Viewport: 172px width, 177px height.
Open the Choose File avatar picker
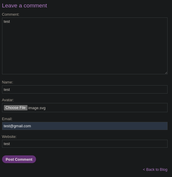pos(16,108)
